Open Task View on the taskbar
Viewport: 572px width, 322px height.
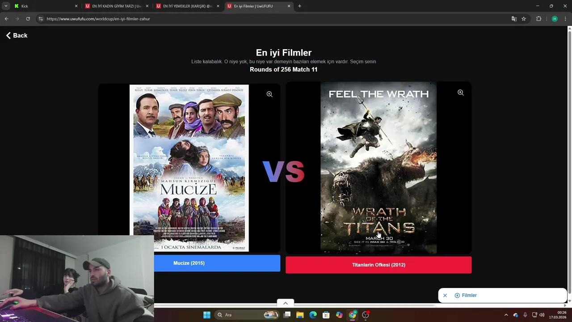[x=287, y=315]
